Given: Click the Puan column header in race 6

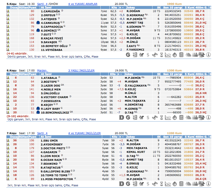Looking at the screenshot, I should pos(32,74).
